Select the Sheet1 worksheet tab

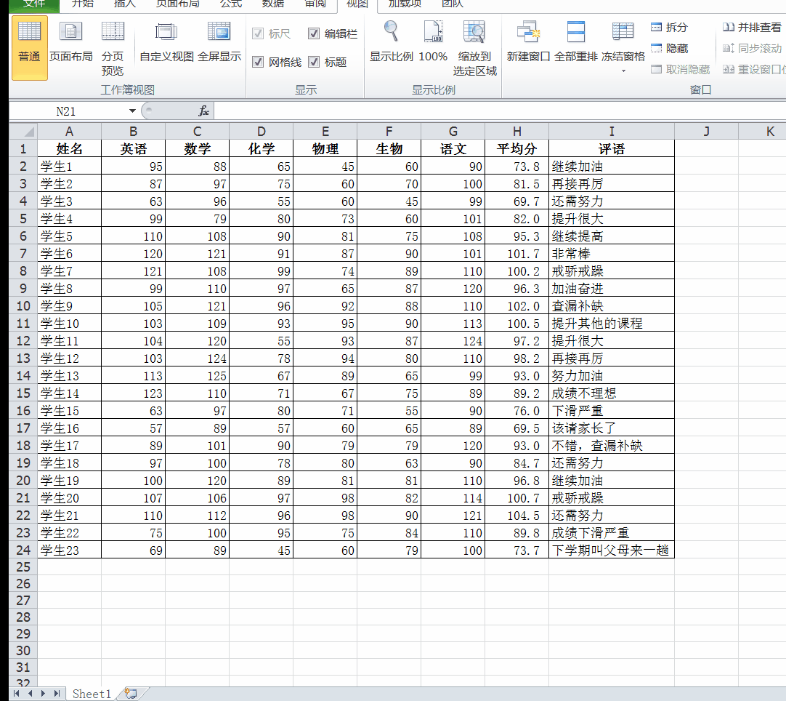click(x=92, y=694)
